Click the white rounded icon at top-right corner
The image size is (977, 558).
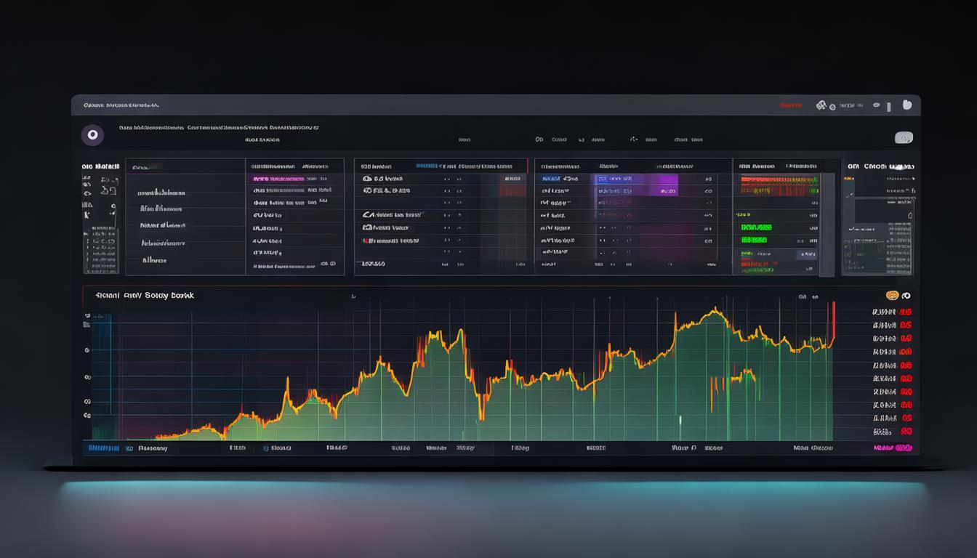[906, 105]
